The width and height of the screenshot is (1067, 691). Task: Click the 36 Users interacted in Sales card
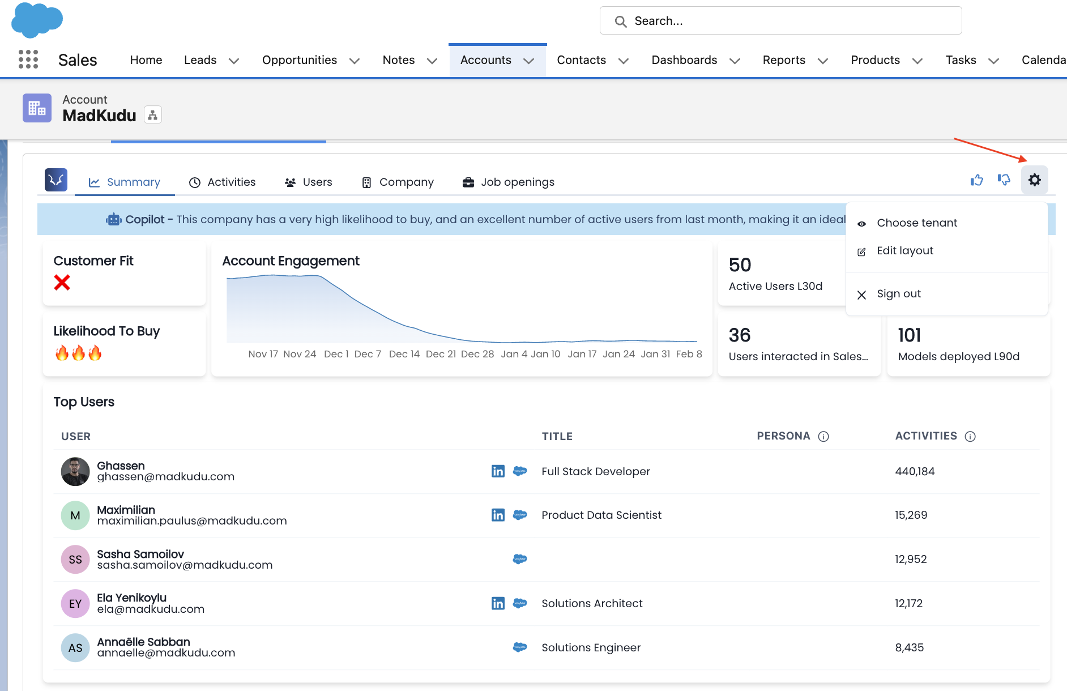pos(799,344)
